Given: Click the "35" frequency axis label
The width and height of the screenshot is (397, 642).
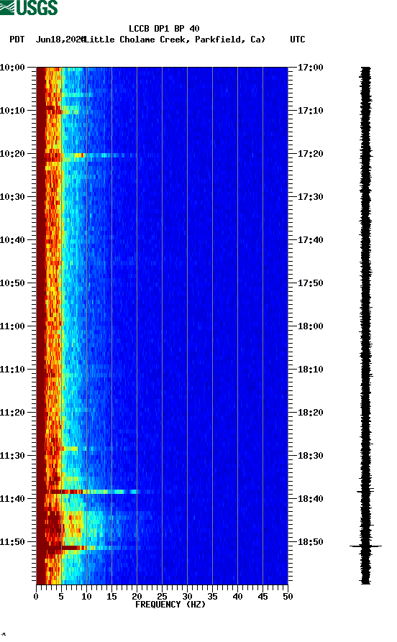Looking at the screenshot, I should 212,597.
